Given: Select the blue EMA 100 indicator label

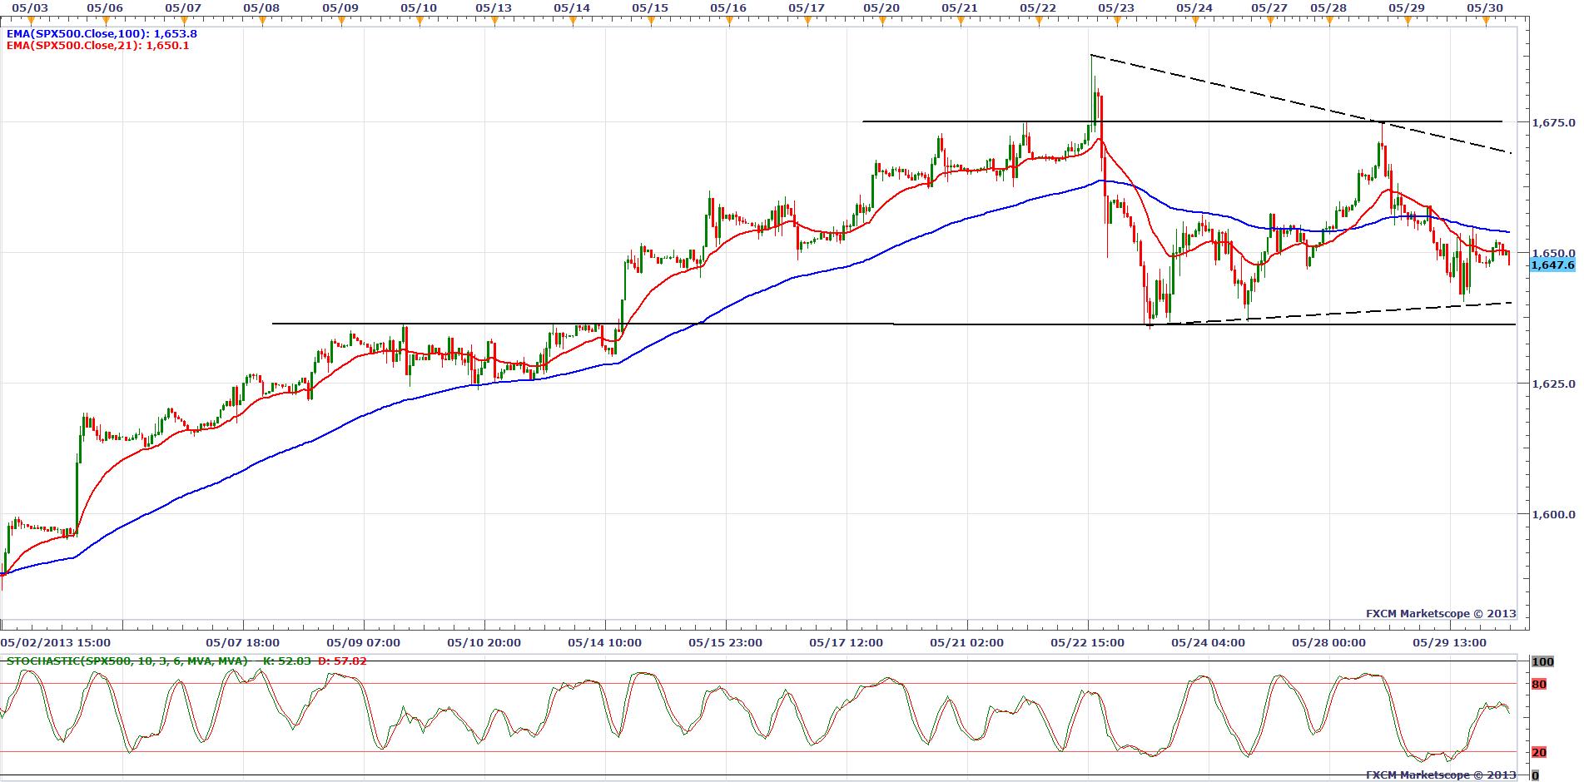Looking at the screenshot, I should click(x=102, y=34).
